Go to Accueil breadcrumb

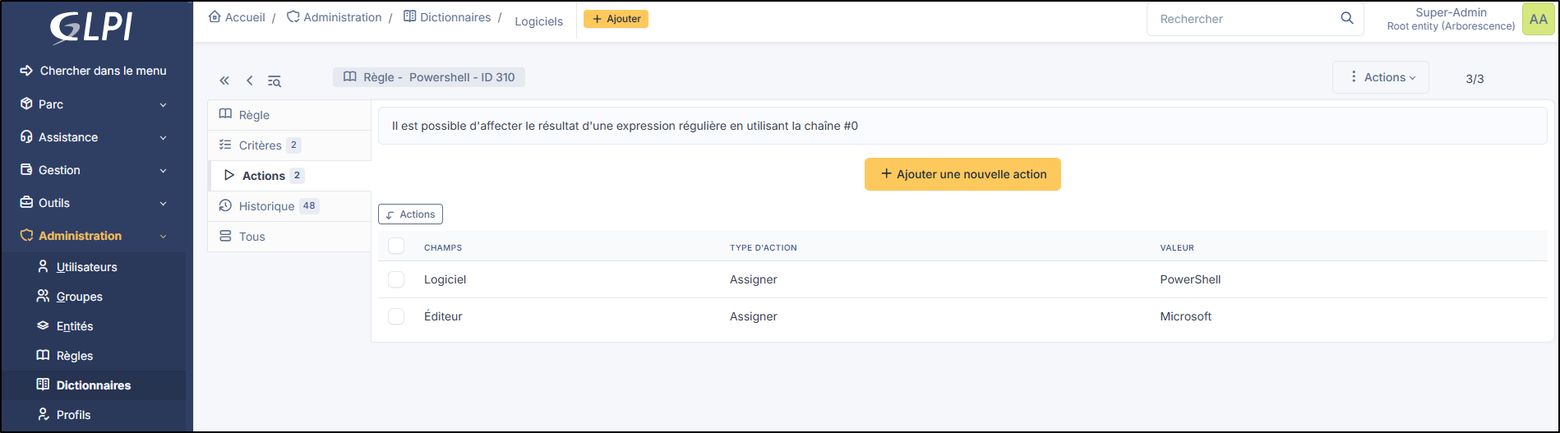(x=237, y=17)
